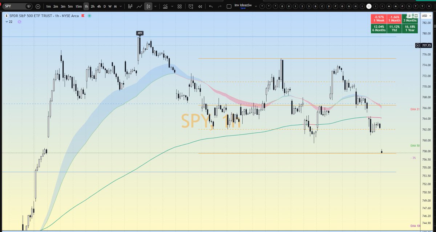The height and width of the screenshot is (232, 436).
Task: Click the circular H shortcut button
Action: pos(355,7)
